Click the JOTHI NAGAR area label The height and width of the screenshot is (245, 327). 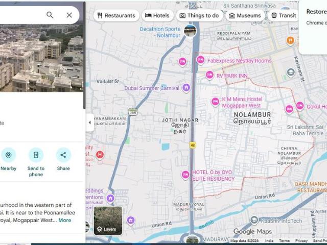click(x=180, y=126)
